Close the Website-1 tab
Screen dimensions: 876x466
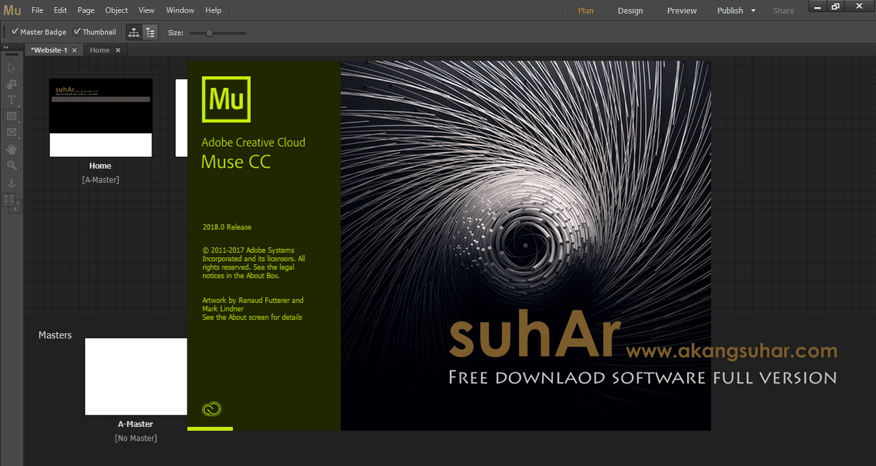coord(74,50)
